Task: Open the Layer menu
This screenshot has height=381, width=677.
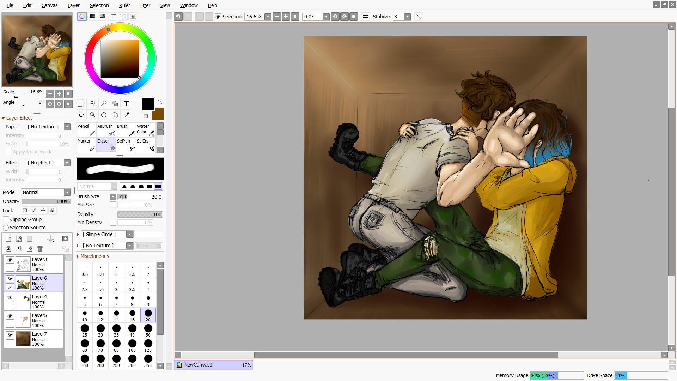Action: (73, 5)
